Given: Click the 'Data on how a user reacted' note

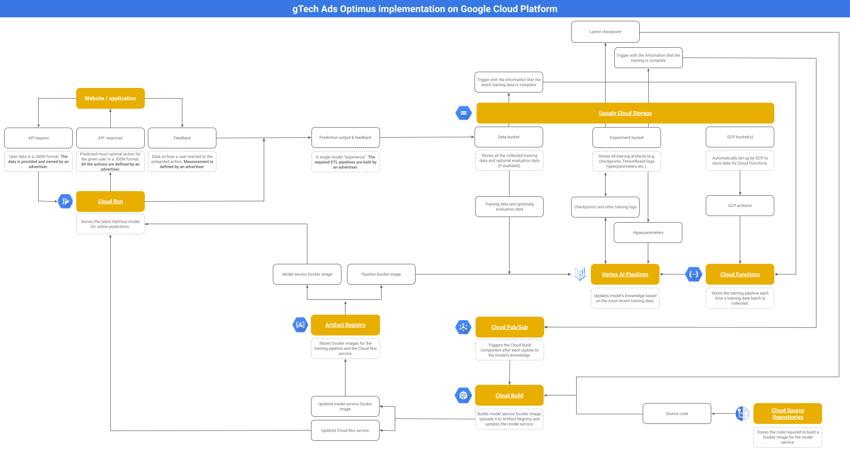Looking at the screenshot, I should 182,162.
